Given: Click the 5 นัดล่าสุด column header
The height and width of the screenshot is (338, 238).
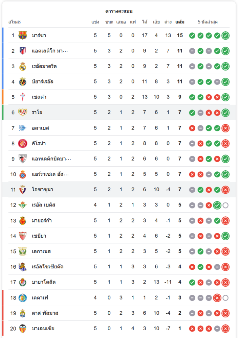Looking at the screenshot, I should [208, 22].
